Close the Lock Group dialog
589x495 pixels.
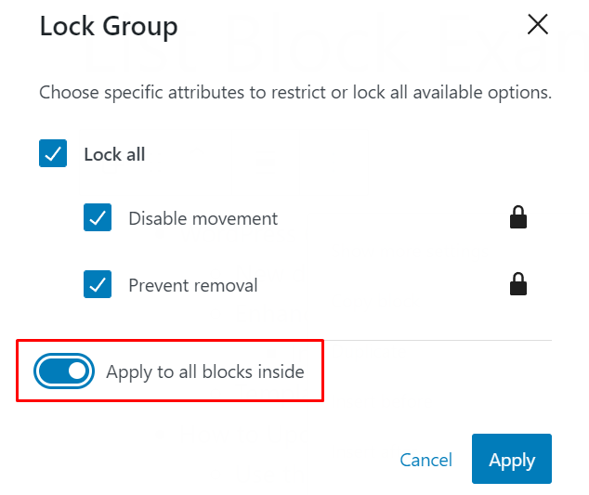pos(537,25)
